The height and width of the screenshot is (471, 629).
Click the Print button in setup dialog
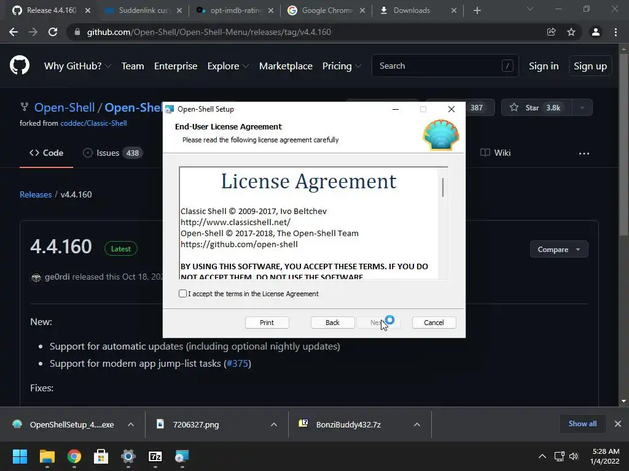coord(267,323)
